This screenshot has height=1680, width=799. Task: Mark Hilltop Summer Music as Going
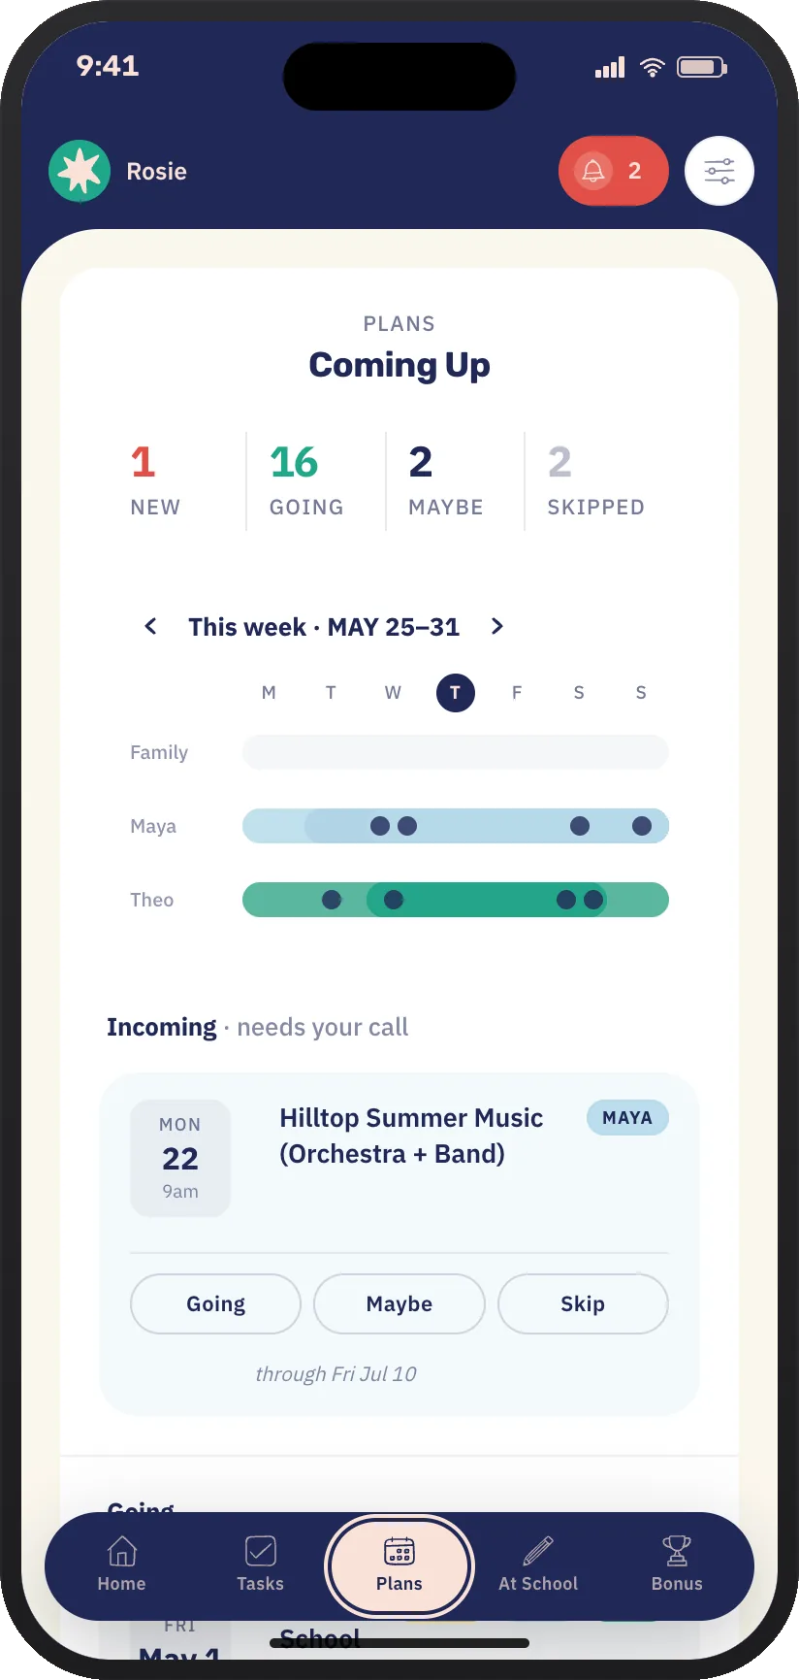[215, 1303]
